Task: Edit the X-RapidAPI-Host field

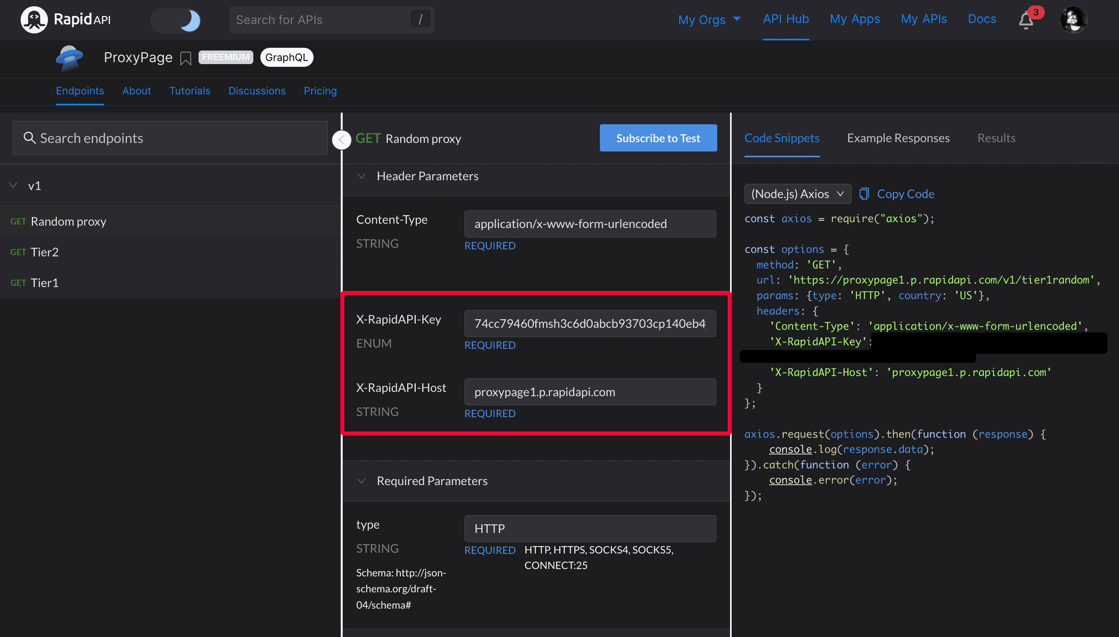Action: 590,392
